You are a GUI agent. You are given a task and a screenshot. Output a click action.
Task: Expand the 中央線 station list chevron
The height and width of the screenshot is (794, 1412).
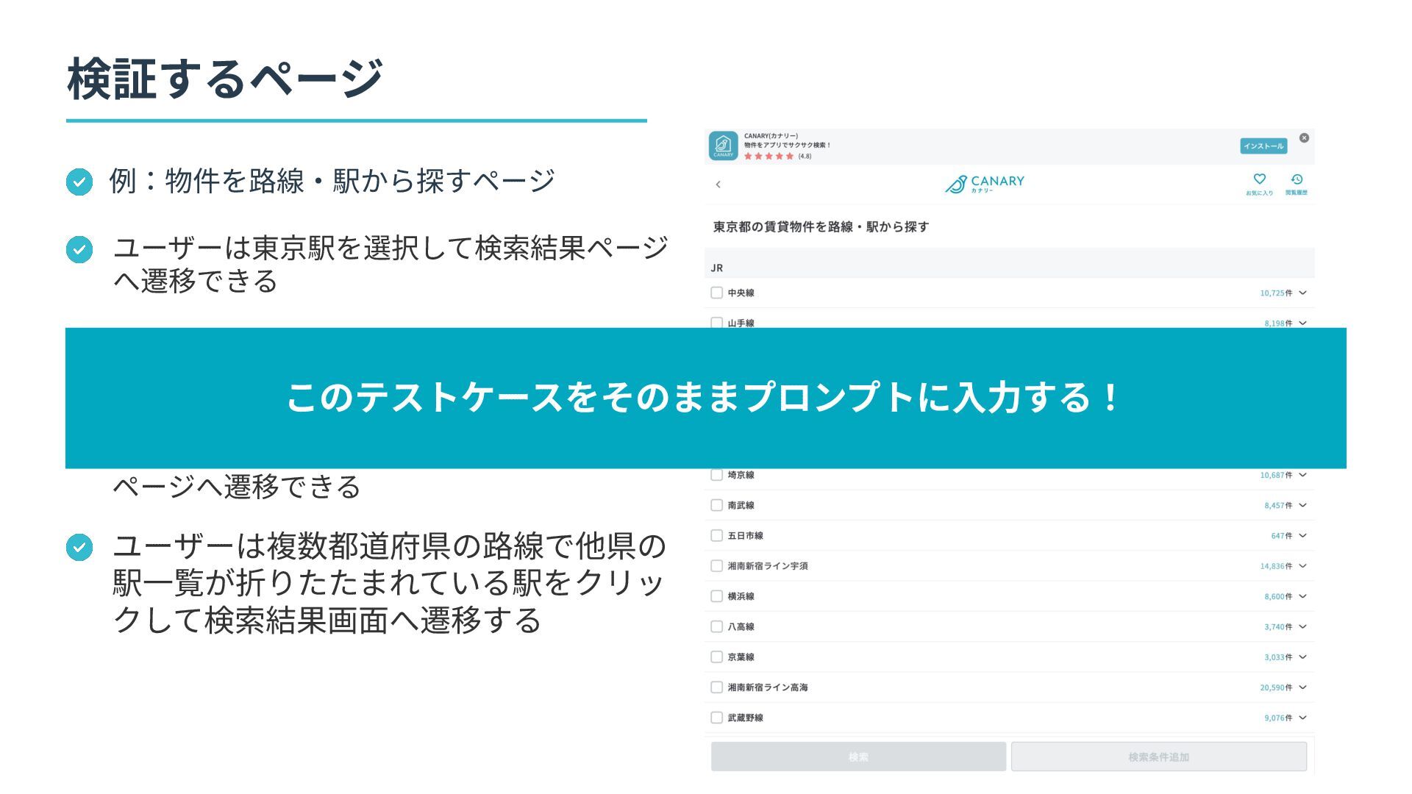pos(1302,293)
